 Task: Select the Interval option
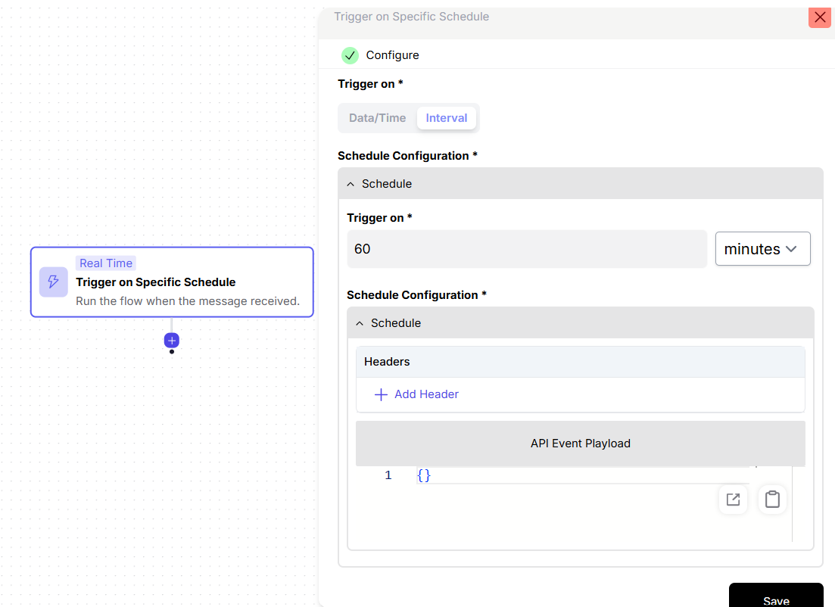click(x=446, y=118)
